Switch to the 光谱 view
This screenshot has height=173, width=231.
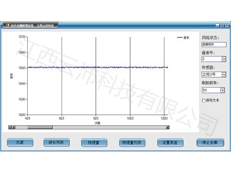point(20,143)
